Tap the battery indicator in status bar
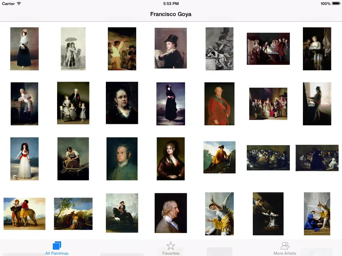Viewport: 342px width, 256px height. pyautogui.click(x=336, y=3)
